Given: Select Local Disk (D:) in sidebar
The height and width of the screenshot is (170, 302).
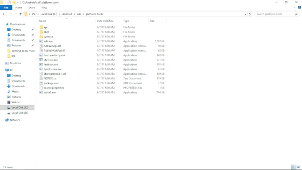Looking at the screenshot, I should click(x=20, y=113).
